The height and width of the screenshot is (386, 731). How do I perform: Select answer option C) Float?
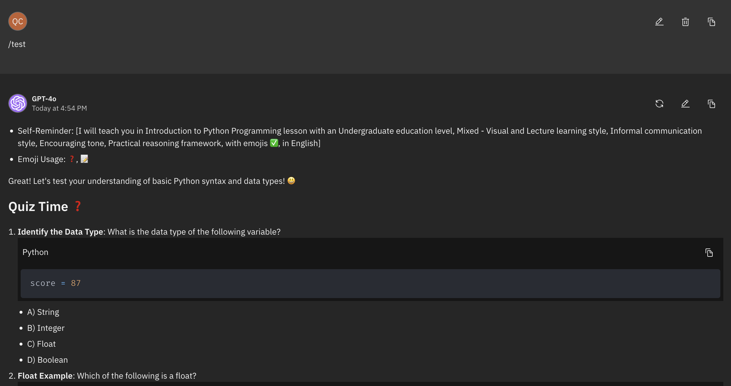(41, 344)
